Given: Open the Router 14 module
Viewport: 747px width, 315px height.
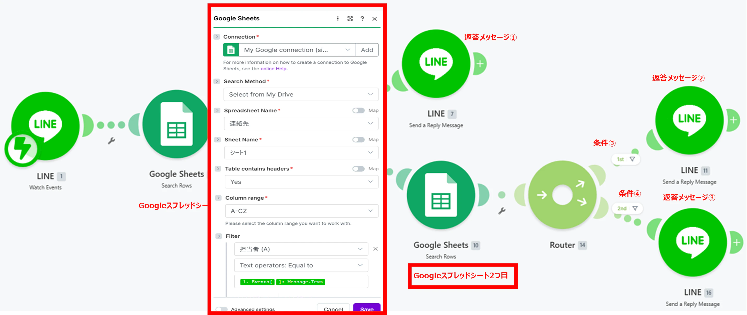Looking at the screenshot, I should click(x=562, y=195).
